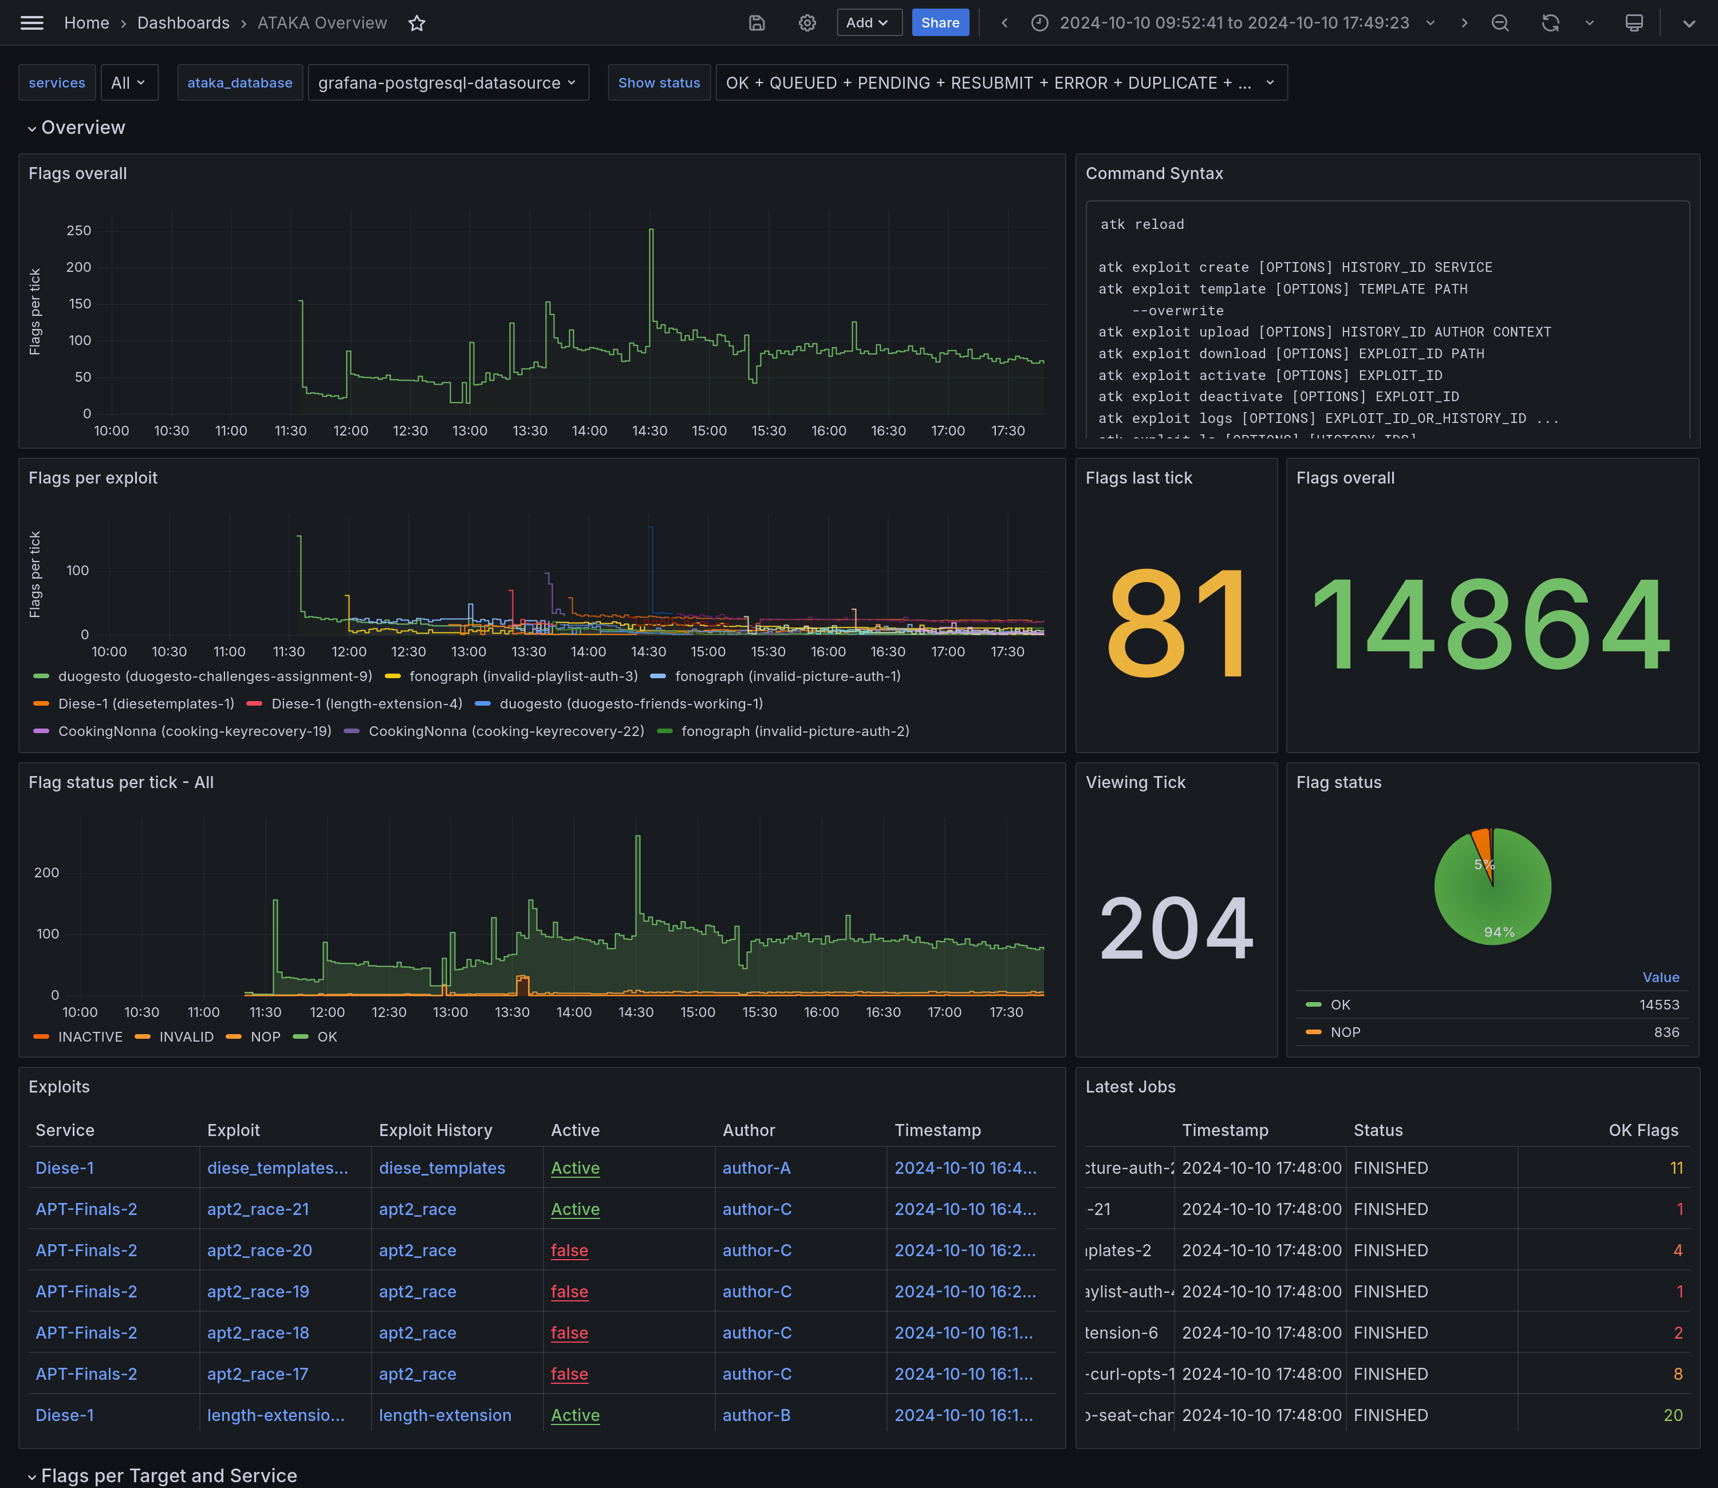Open the hamburger navigation menu
1718x1488 pixels.
[x=31, y=23]
